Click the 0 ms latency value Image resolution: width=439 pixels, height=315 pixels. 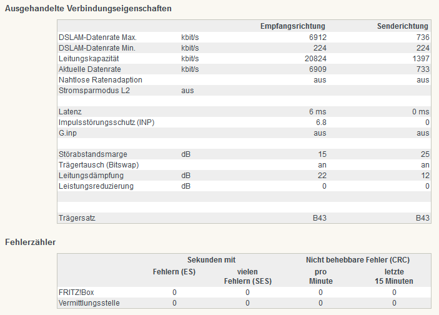[x=420, y=112]
